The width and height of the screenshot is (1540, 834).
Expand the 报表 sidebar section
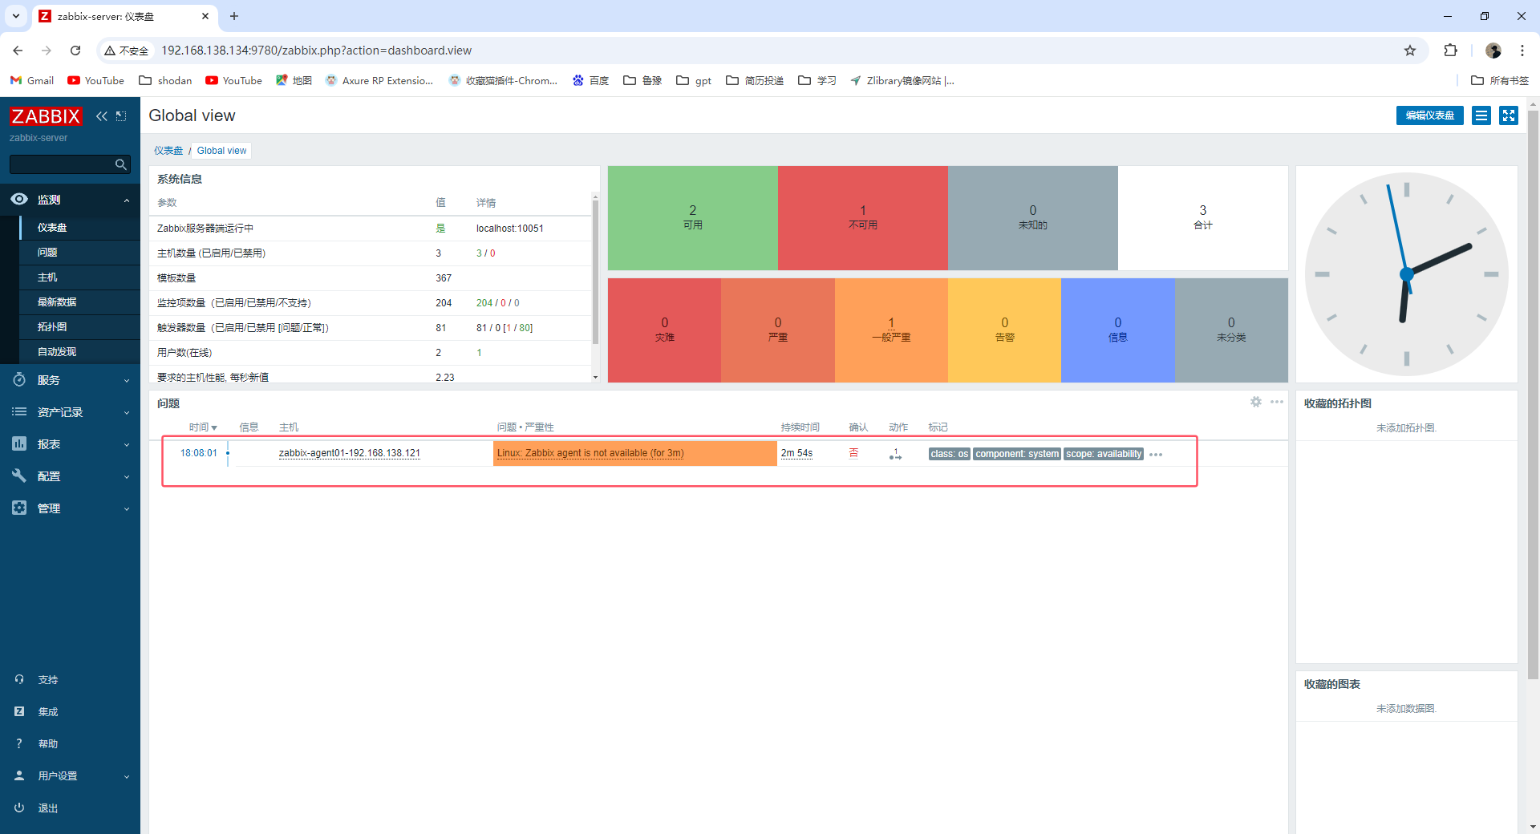click(70, 444)
